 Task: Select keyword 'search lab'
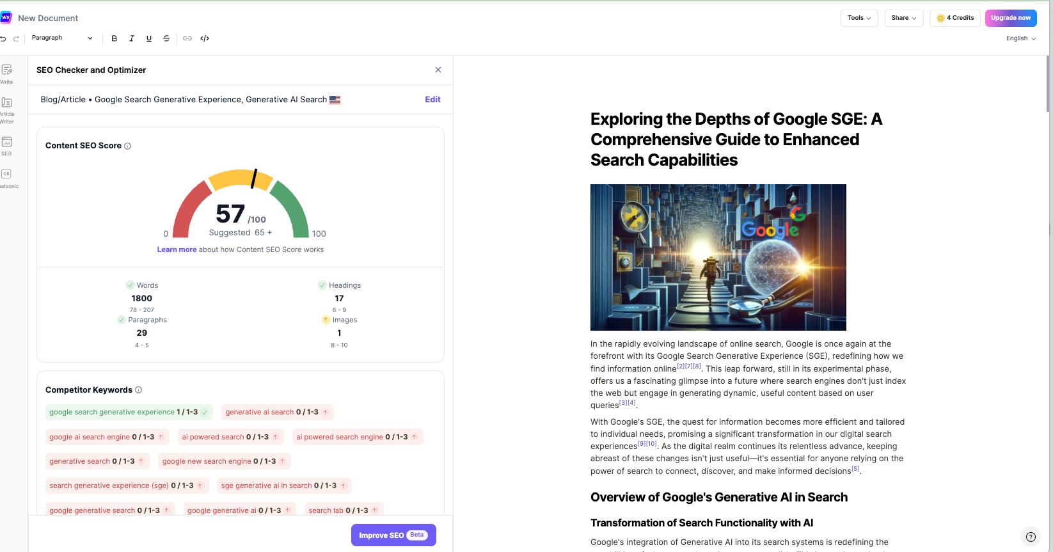coord(344,510)
